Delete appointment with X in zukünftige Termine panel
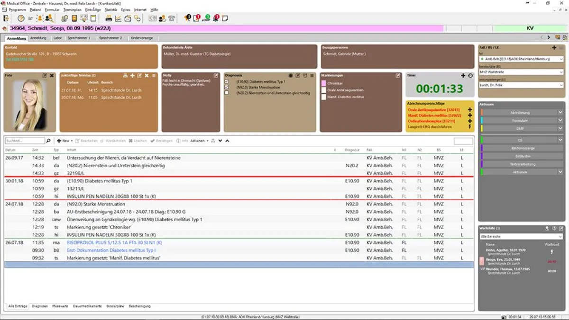Screen dimensions: 569x320 [147, 75]
